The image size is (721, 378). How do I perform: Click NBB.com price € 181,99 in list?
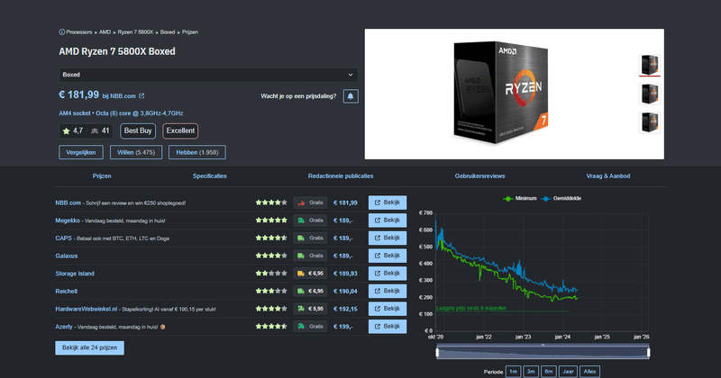(345, 202)
